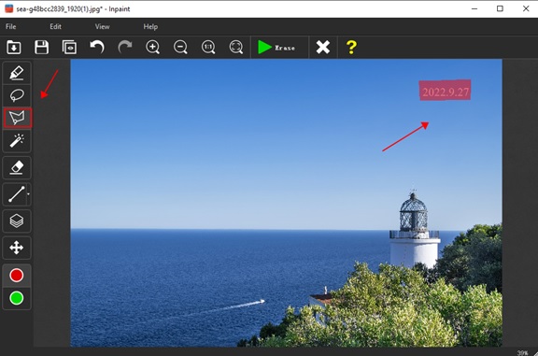The image size is (538, 356).
Task: Select the Move image tool
Action: (x=17, y=248)
